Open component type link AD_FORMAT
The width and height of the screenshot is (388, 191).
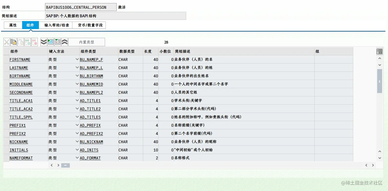pyautogui.click(x=90, y=158)
